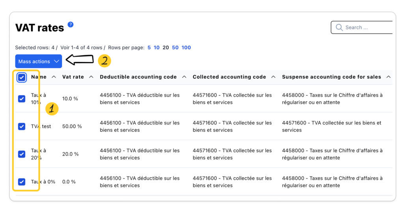The height and width of the screenshot is (214, 406).
Task: Click the blue help question mark icon
Action: pyautogui.click(x=71, y=24)
